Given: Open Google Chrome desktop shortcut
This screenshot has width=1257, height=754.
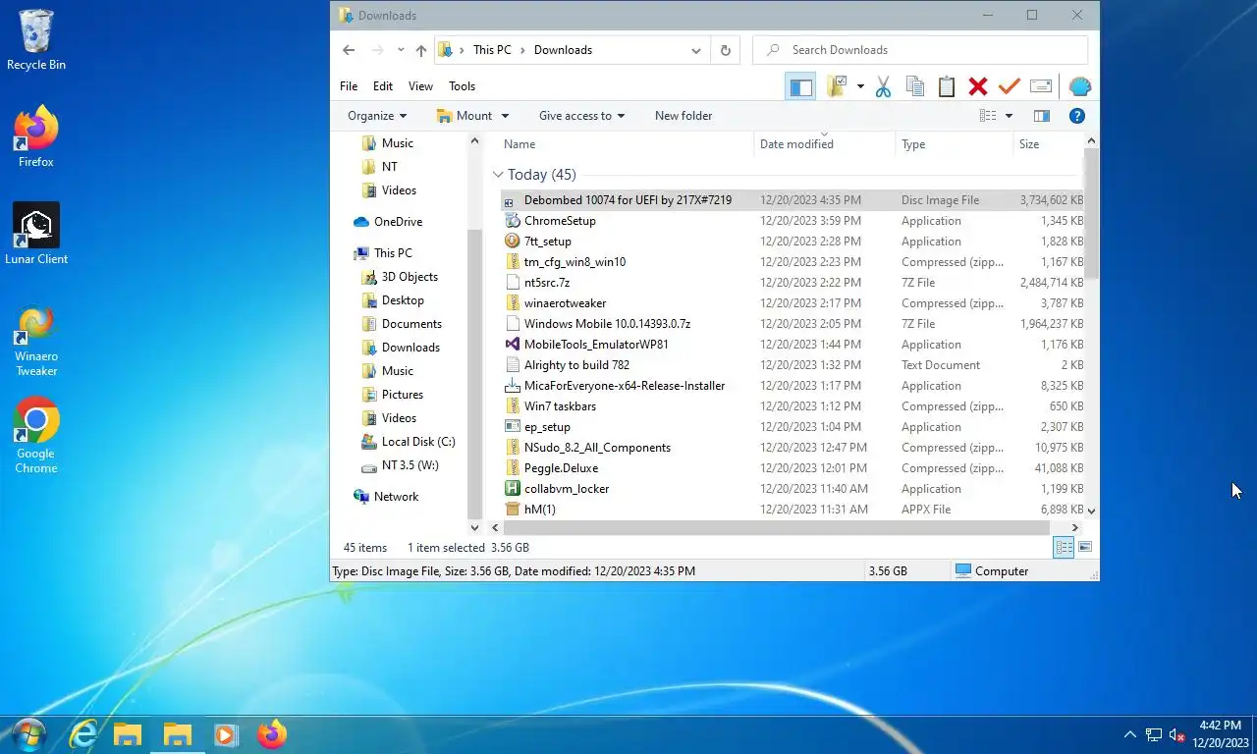Looking at the screenshot, I should (x=36, y=436).
